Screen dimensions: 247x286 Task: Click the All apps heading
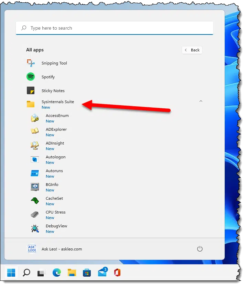(x=35, y=50)
